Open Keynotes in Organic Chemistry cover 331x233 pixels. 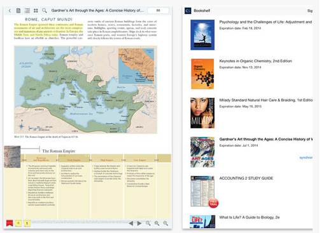[x=202, y=74]
